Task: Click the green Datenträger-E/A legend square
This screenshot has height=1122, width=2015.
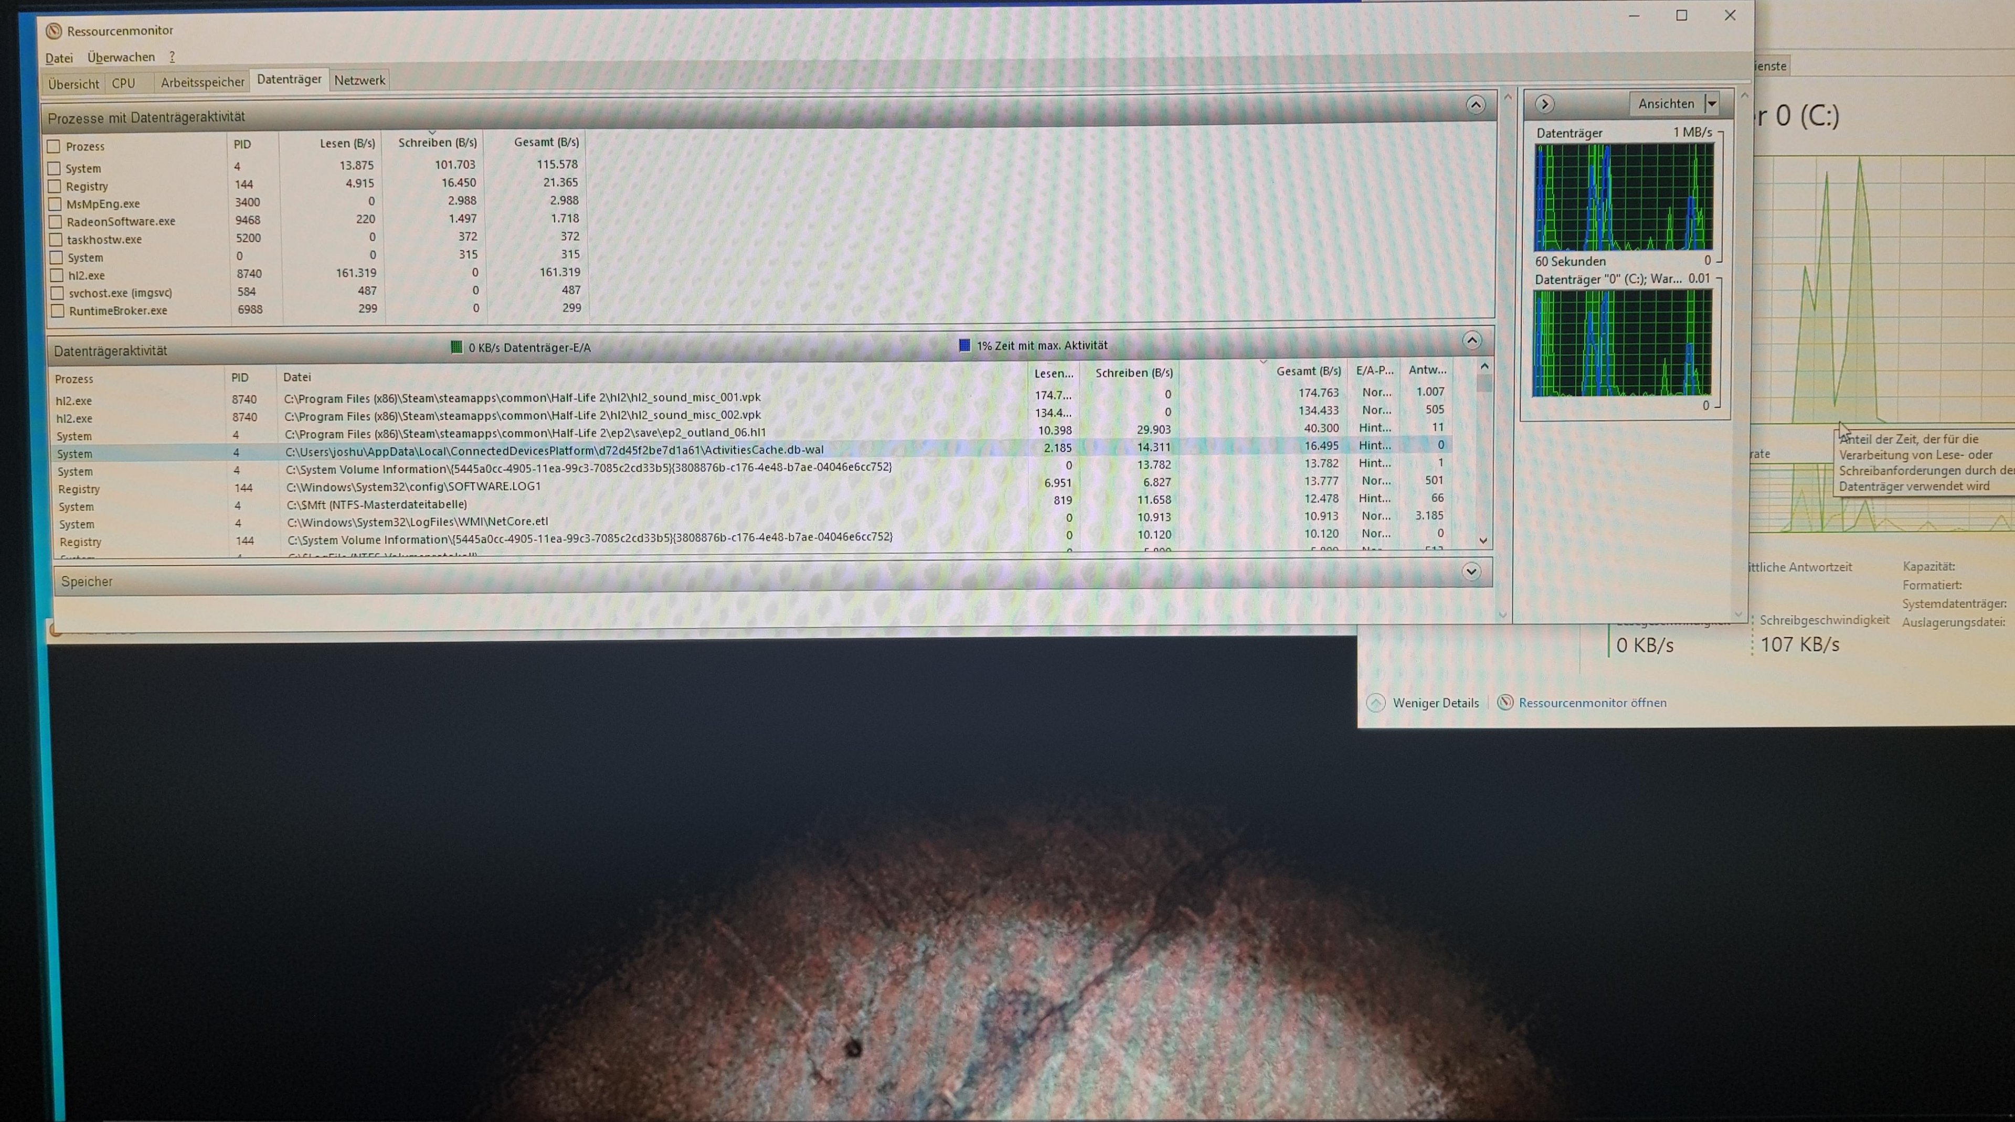Action: (457, 347)
